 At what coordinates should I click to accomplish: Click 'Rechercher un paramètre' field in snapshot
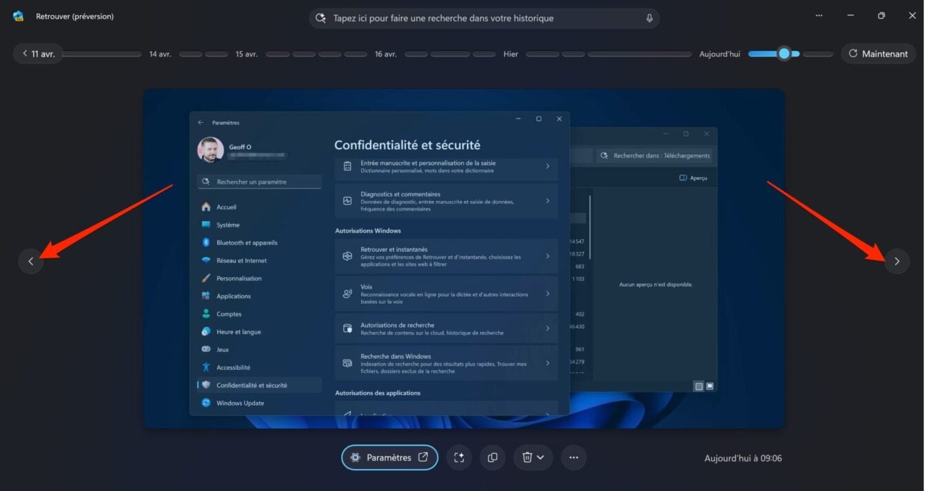pos(260,182)
